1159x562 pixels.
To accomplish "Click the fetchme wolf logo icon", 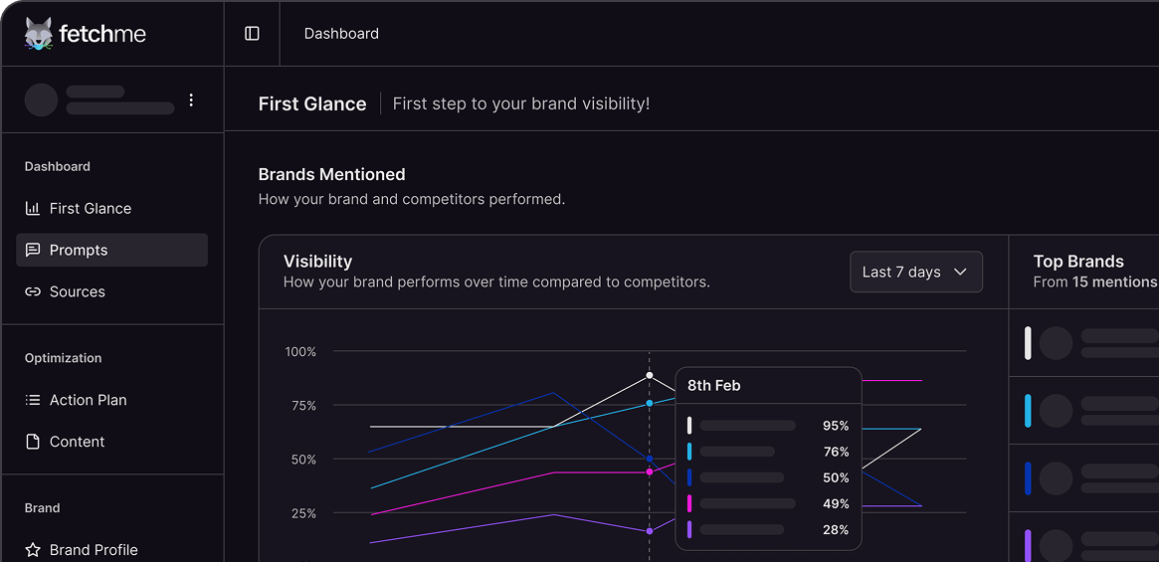I will point(39,33).
